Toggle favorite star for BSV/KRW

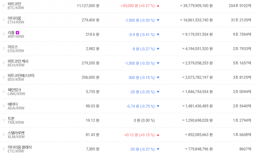4,77
